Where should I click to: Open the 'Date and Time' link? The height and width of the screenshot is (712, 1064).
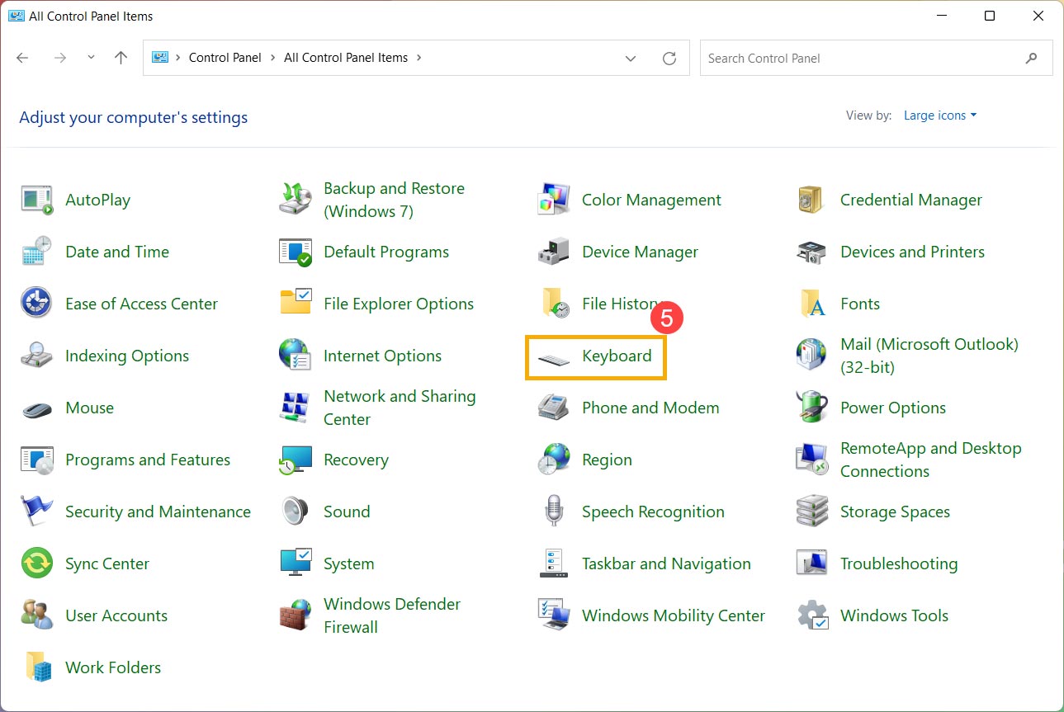[117, 252]
